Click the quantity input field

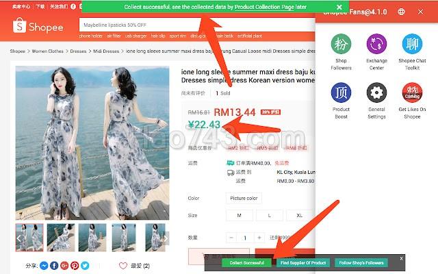click(x=245, y=238)
